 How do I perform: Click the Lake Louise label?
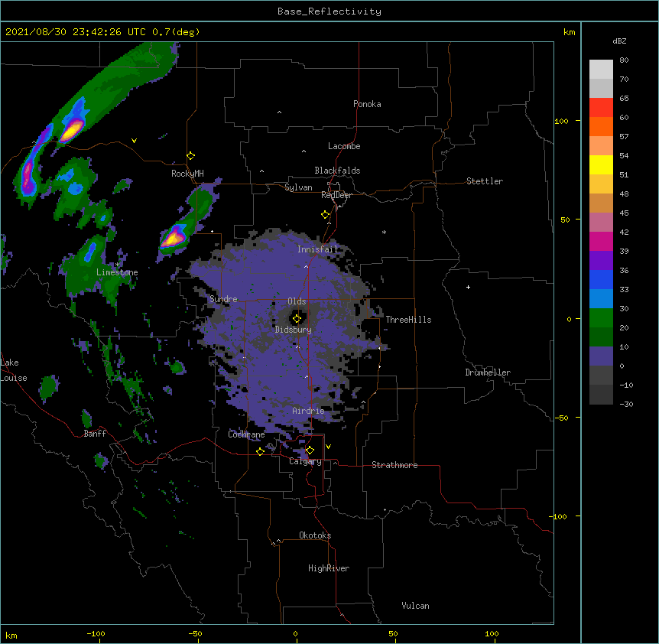click(x=14, y=370)
